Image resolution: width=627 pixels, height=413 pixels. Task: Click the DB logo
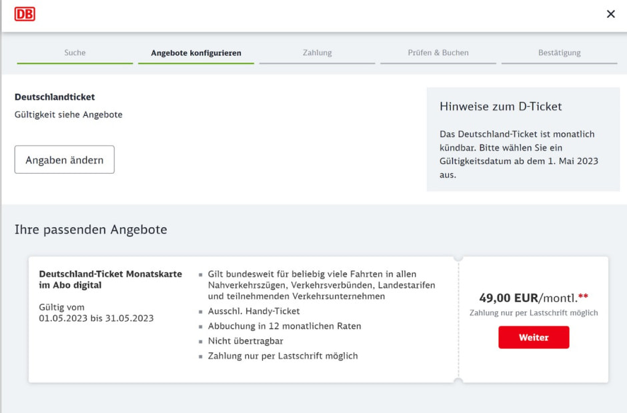[x=25, y=14]
